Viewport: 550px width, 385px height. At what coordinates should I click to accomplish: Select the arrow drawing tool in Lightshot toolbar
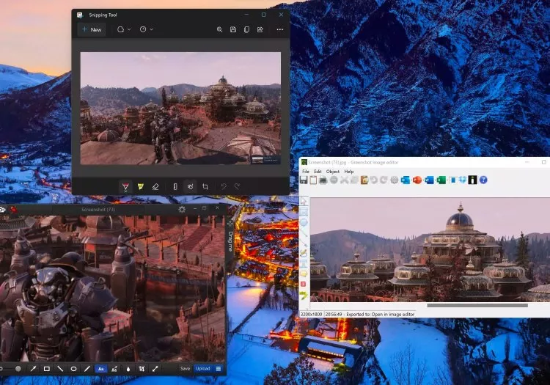pos(33,368)
